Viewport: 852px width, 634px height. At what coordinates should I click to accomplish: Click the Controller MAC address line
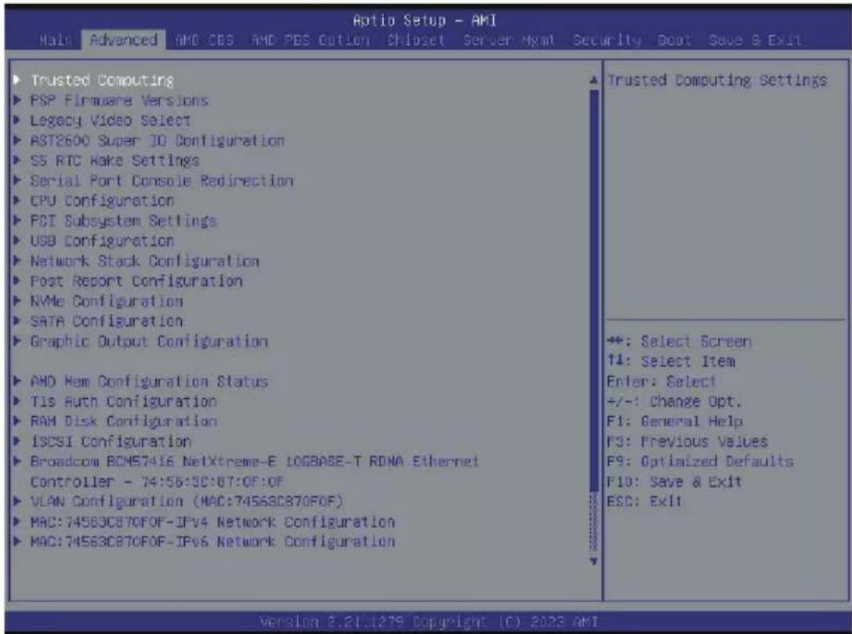click(157, 482)
